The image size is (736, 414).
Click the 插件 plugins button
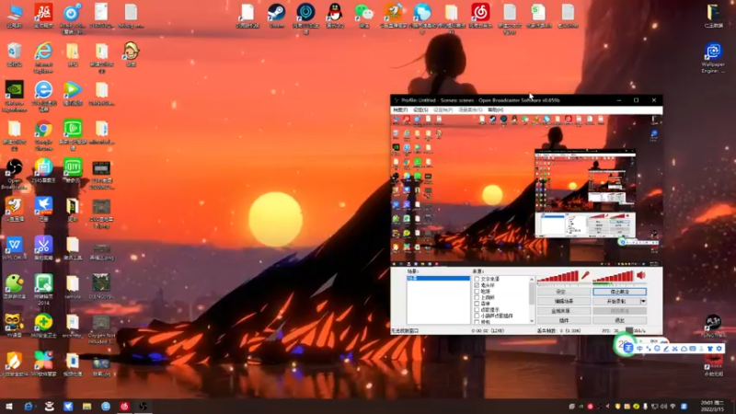point(564,320)
